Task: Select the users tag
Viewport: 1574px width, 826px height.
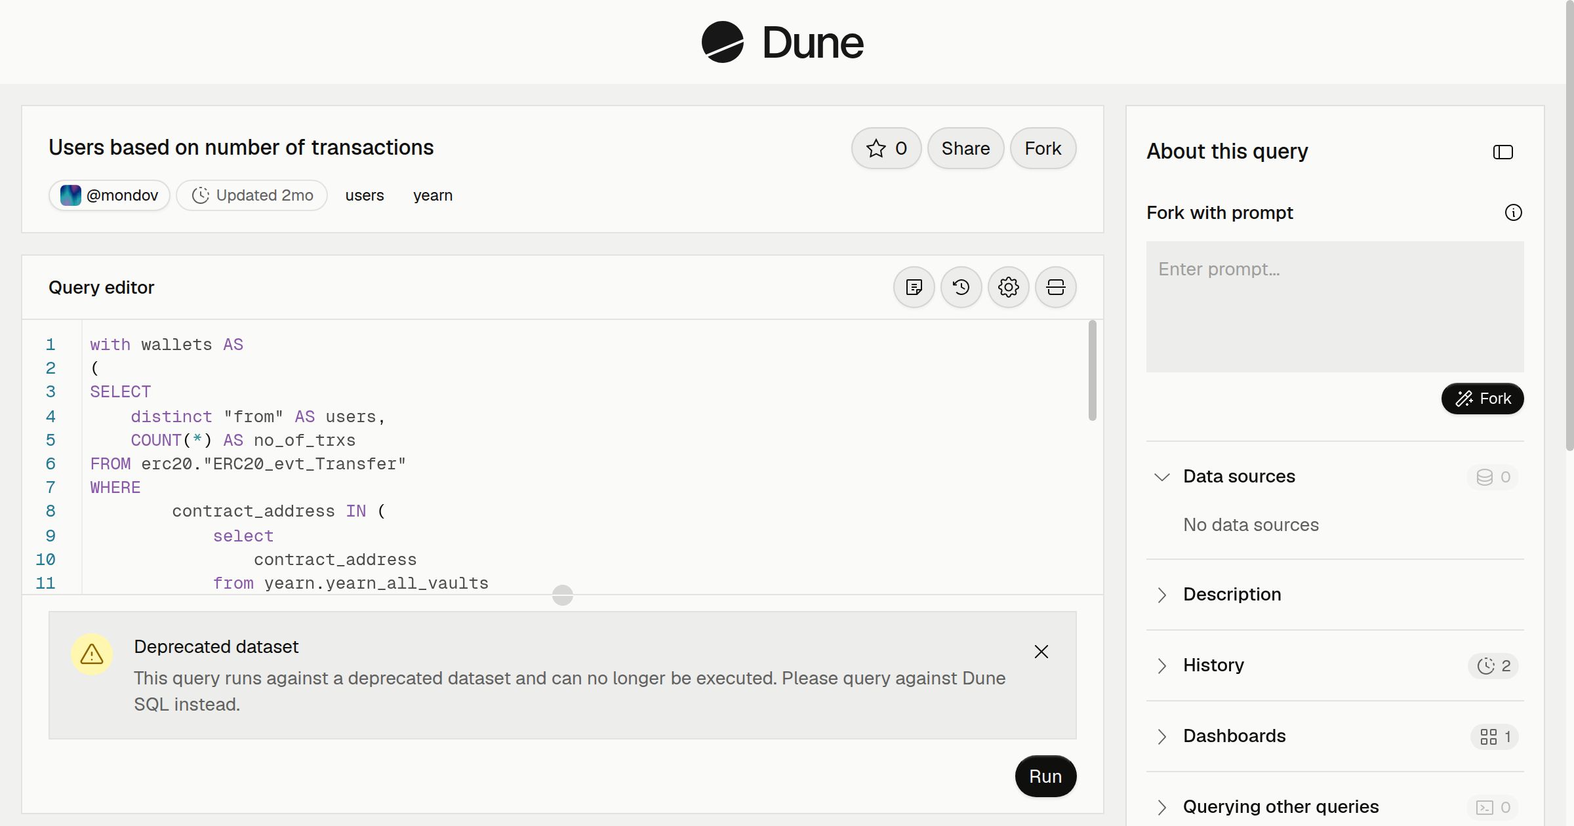Action: click(x=365, y=195)
